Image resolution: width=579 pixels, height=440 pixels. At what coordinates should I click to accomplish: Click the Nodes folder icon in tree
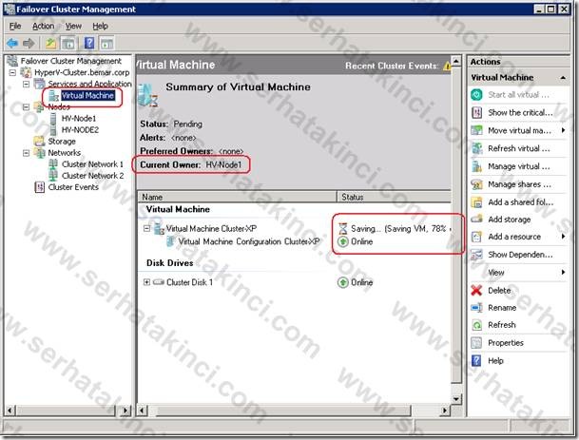point(39,107)
